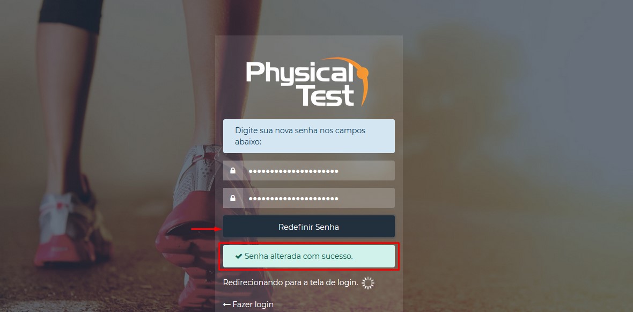Click the lock icon in the first password field
Viewport: 633px width, 312px height.
coord(233,171)
